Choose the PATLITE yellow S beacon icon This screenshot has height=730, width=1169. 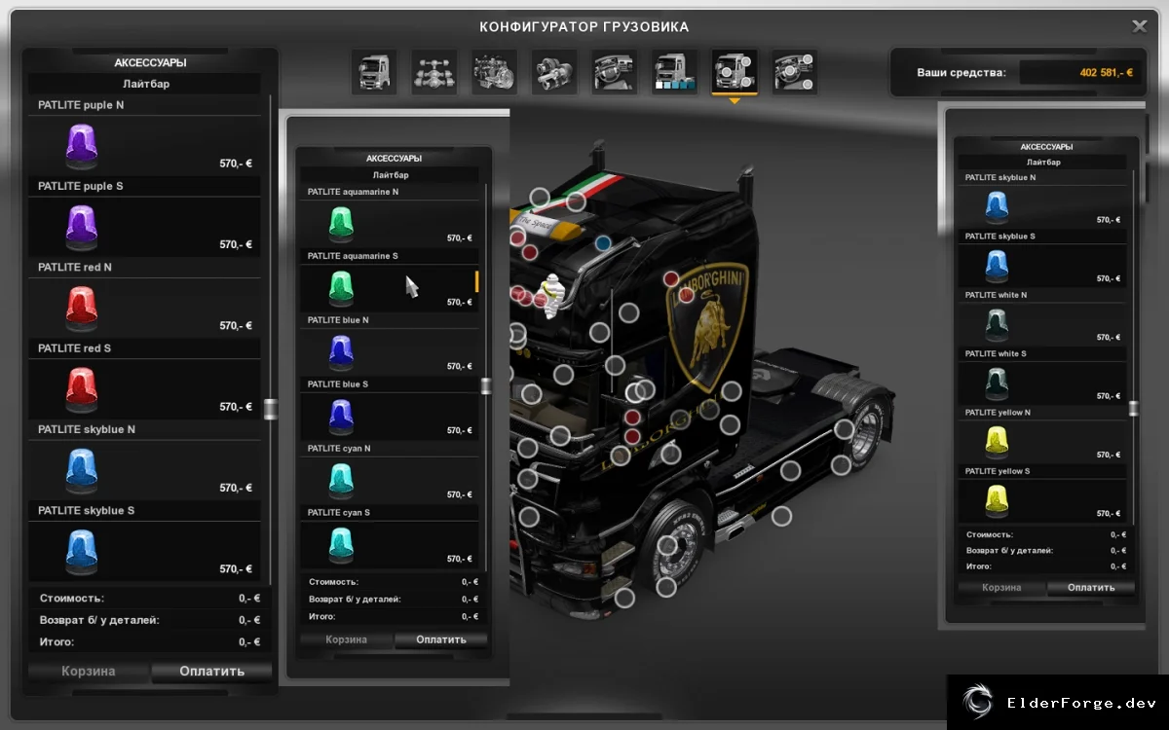(997, 499)
